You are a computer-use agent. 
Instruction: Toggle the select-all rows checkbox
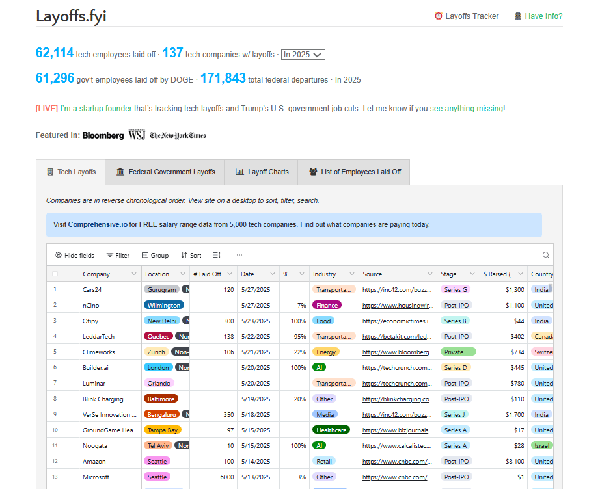pos(55,274)
